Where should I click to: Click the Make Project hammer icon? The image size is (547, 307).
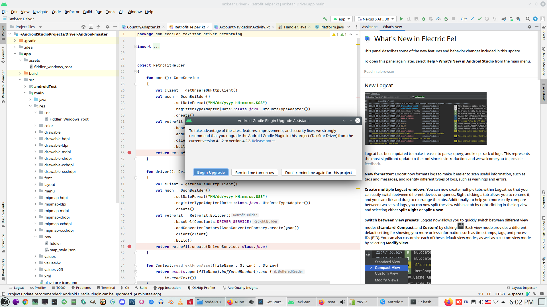(x=325, y=19)
